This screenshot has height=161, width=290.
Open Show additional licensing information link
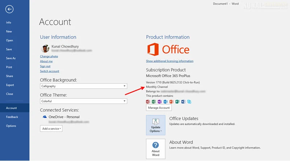point(170,61)
